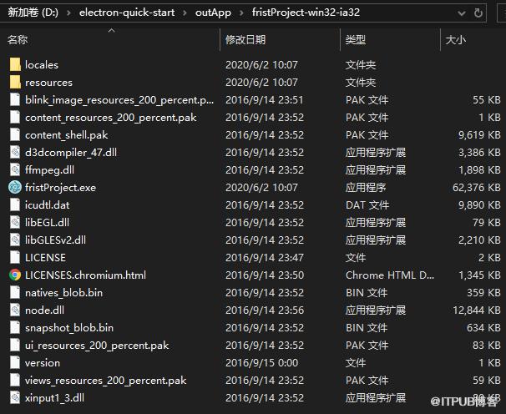
Task: Click the xinput1_3.dll file icon
Action: pyautogui.click(x=15, y=397)
